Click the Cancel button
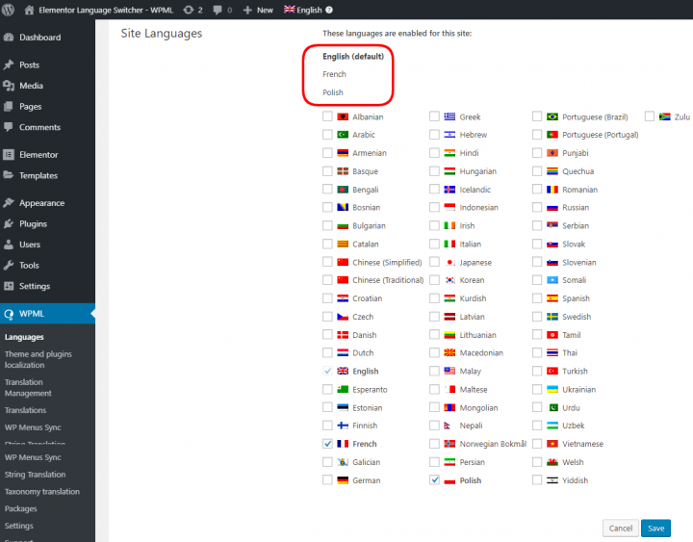This screenshot has height=542, width=693. pos(621,529)
